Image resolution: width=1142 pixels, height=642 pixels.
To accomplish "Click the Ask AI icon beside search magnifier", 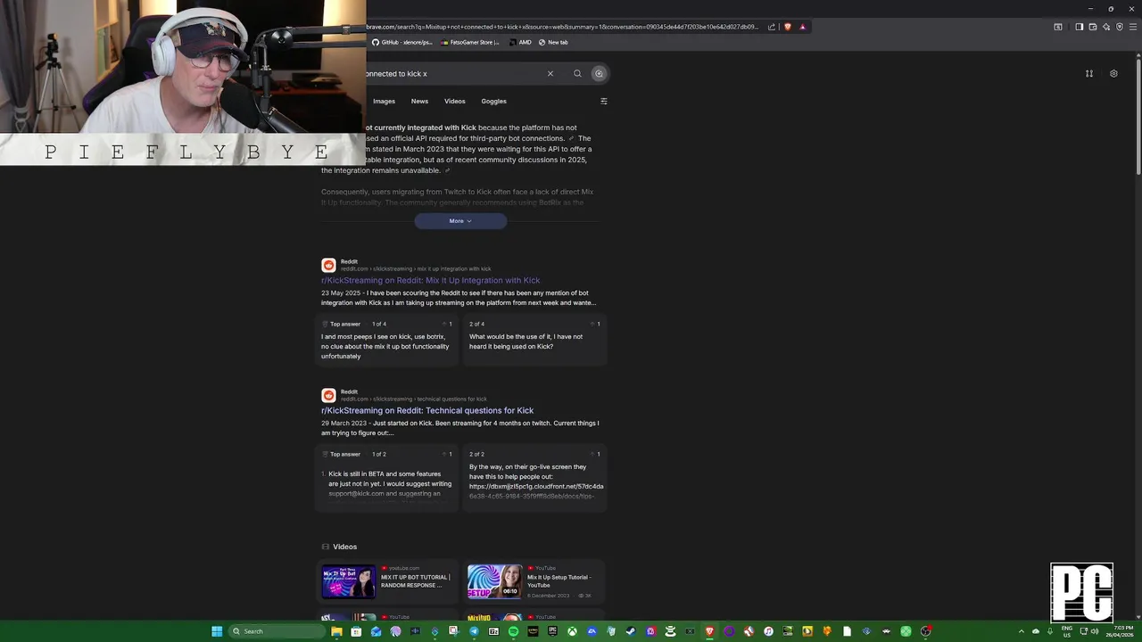I will pyautogui.click(x=599, y=73).
